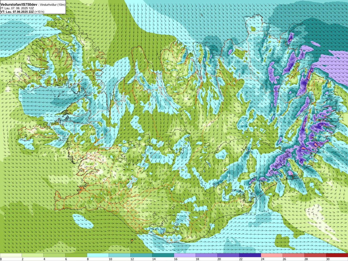
Task: Click the legend scale number '6'
Action: tap(66, 259)
